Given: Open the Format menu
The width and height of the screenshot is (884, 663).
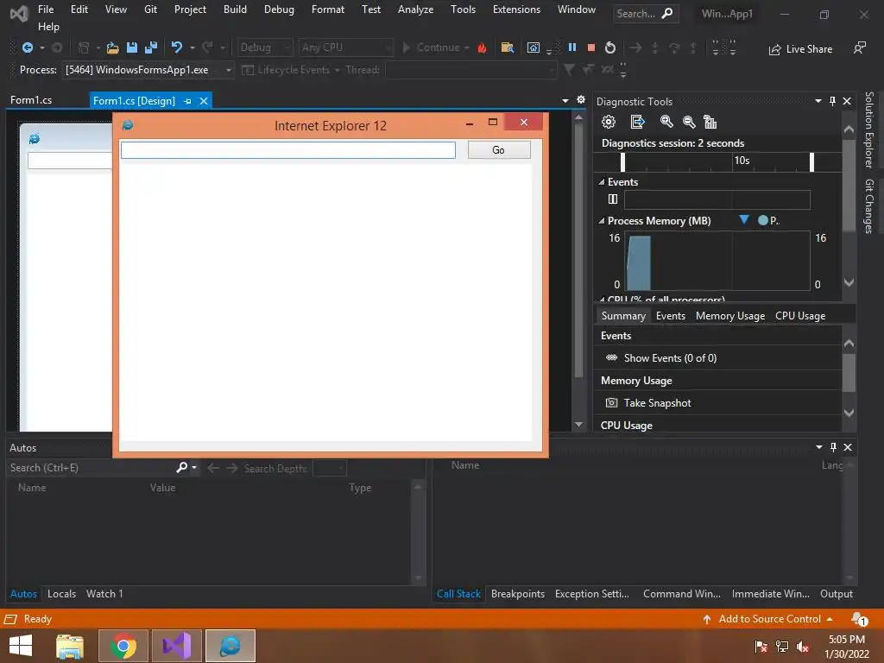Looking at the screenshot, I should 327,9.
